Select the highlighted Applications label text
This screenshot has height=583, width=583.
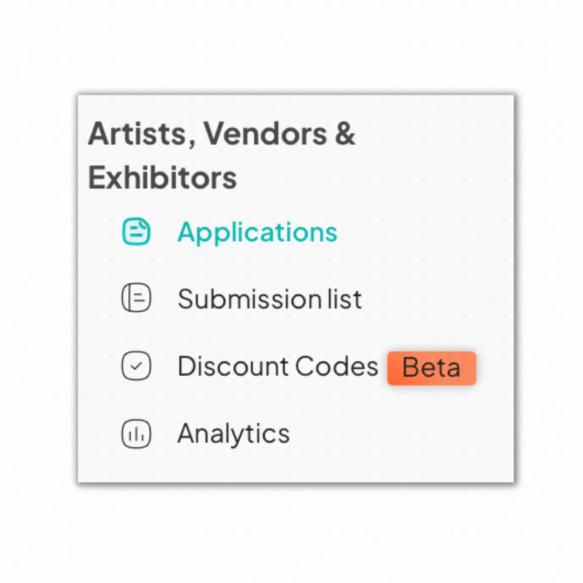(257, 233)
